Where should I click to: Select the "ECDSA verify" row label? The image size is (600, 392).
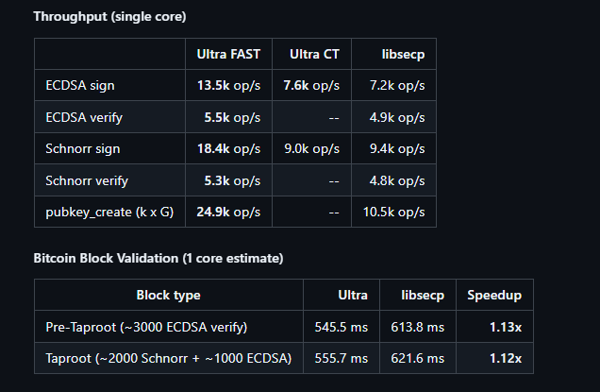pyautogui.click(x=83, y=117)
